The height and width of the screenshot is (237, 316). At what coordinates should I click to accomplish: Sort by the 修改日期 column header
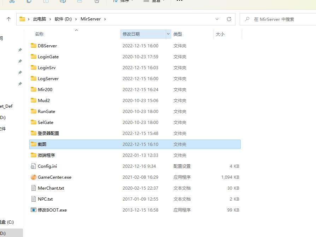(131, 34)
